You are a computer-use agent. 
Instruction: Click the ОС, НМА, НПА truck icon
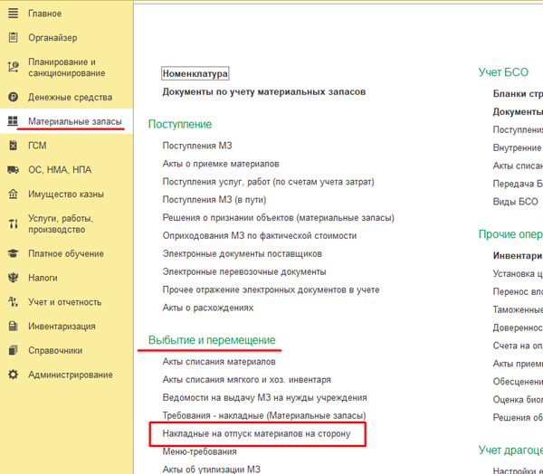pyautogui.click(x=14, y=170)
